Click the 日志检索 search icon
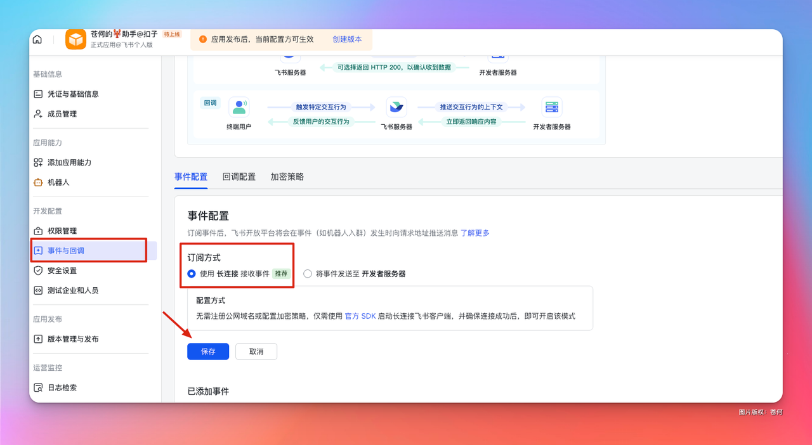The height and width of the screenshot is (445, 812). point(38,387)
